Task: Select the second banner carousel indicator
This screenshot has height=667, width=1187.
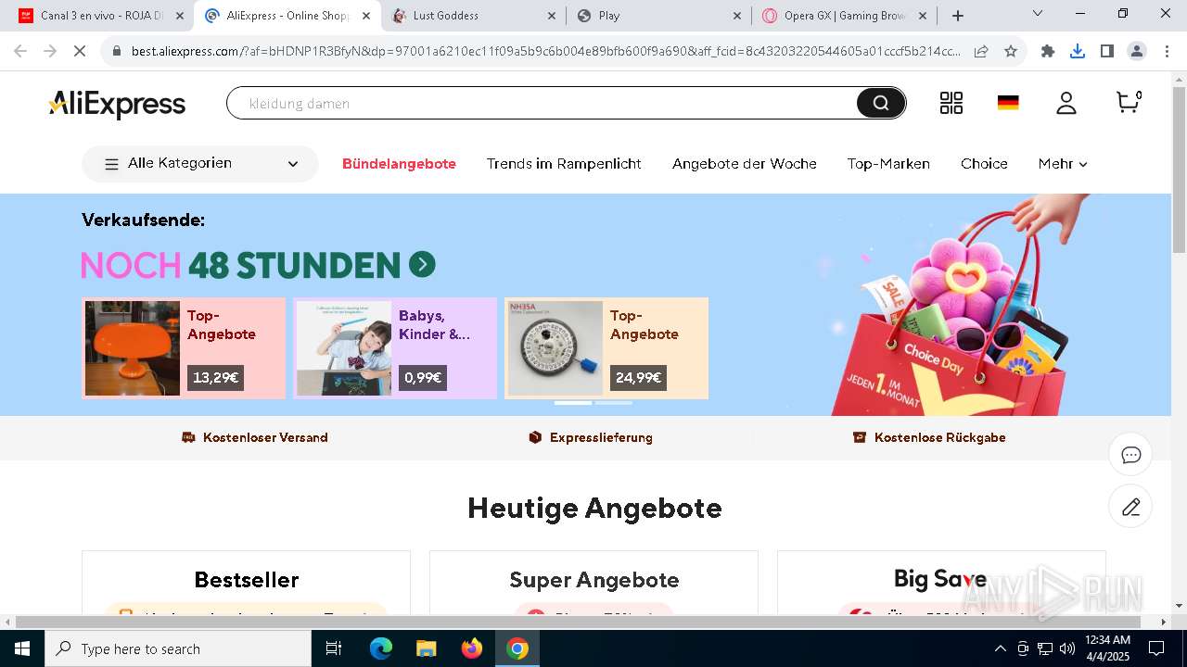Action: (x=614, y=403)
